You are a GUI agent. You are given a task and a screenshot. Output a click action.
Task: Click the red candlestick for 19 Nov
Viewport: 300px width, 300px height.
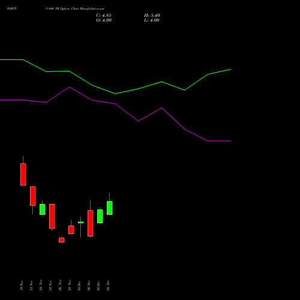(x=23, y=175)
